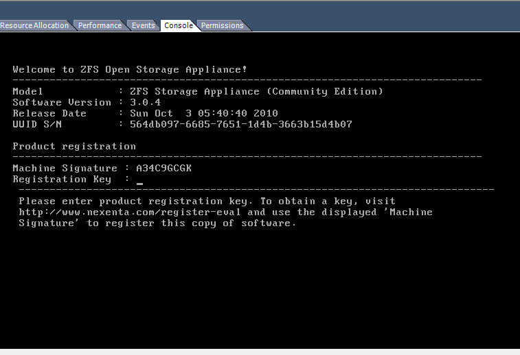Click the Welcome to ZFS heading line
This screenshot has width=520, height=355.
pos(130,70)
